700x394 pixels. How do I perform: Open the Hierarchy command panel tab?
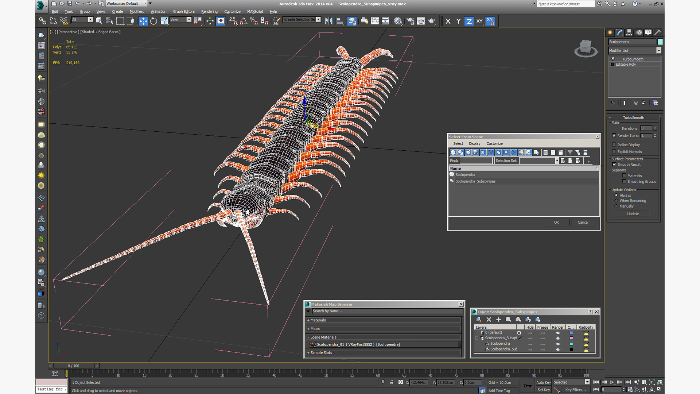click(x=629, y=32)
